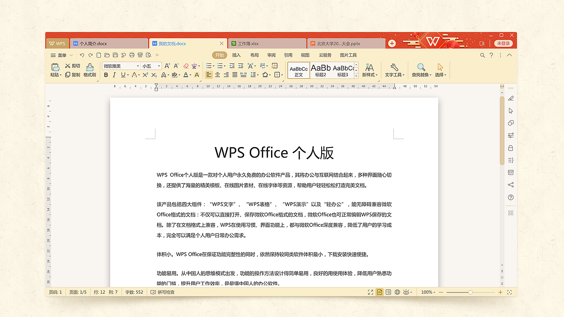Open the 视图 ribbon tab
This screenshot has height=317, width=564.
tap(305, 55)
